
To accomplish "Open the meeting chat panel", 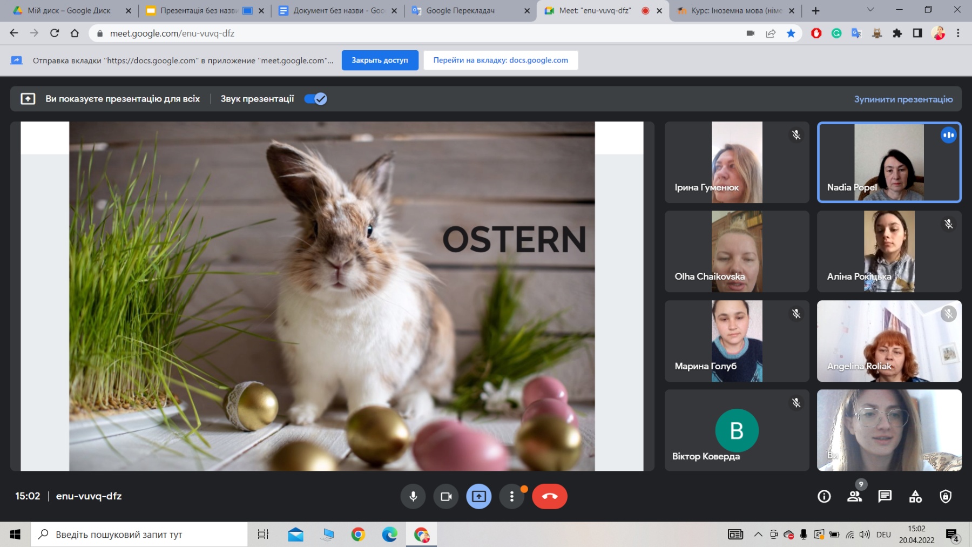I will [885, 496].
